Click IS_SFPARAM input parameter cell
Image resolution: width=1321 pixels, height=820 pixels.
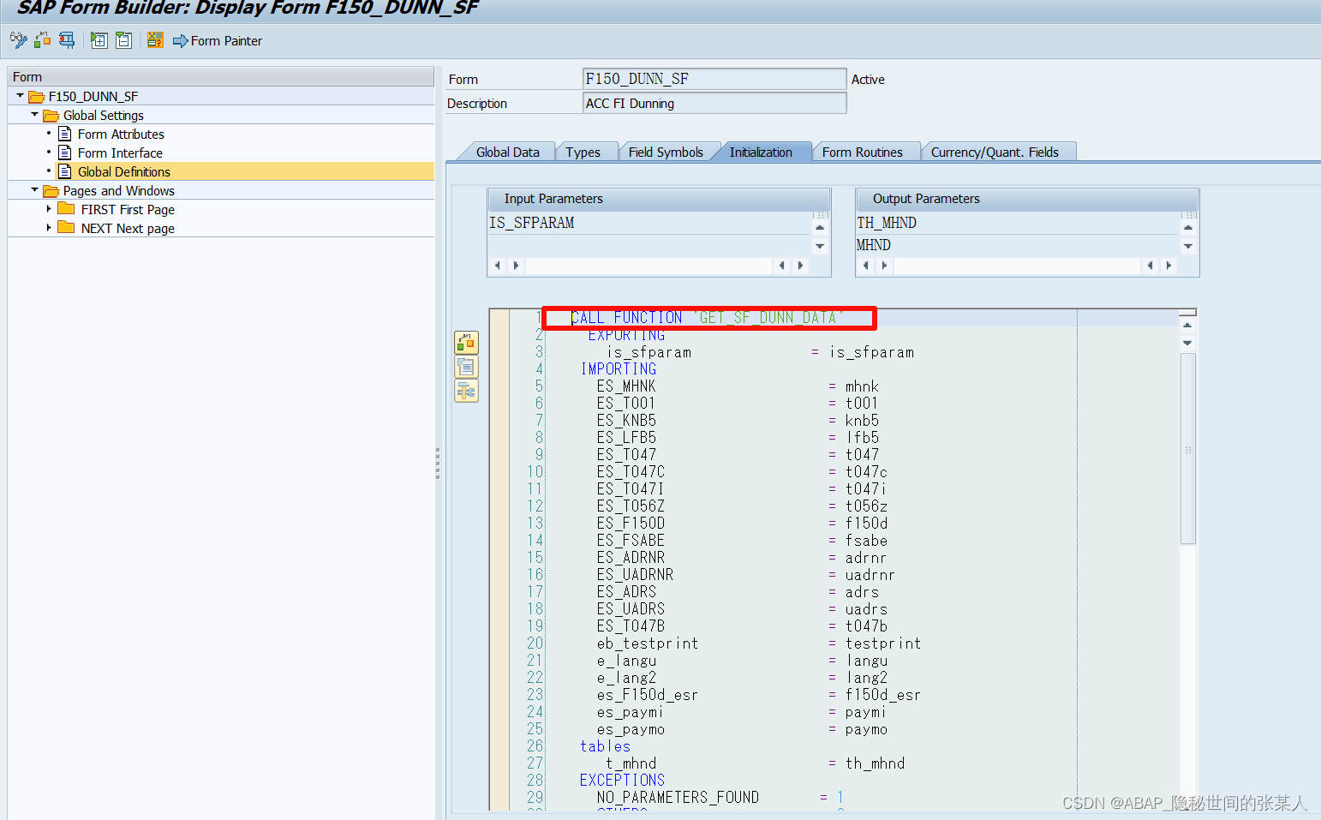pos(649,223)
